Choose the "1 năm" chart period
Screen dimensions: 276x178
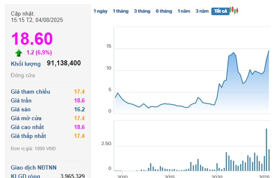184,11
